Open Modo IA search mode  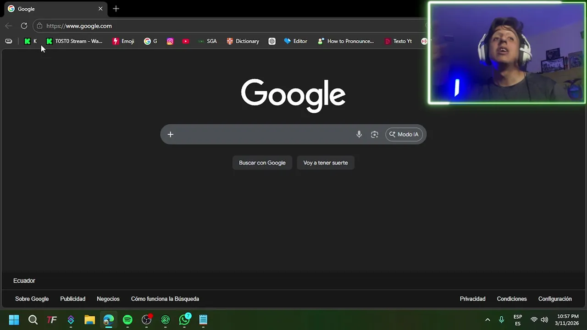(x=404, y=134)
